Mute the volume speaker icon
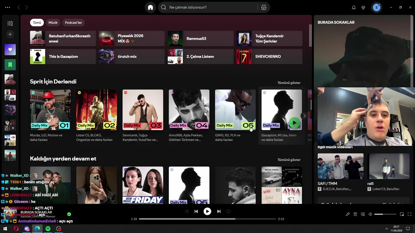Screen dimensions: 415x233 (x=370, y=214)
